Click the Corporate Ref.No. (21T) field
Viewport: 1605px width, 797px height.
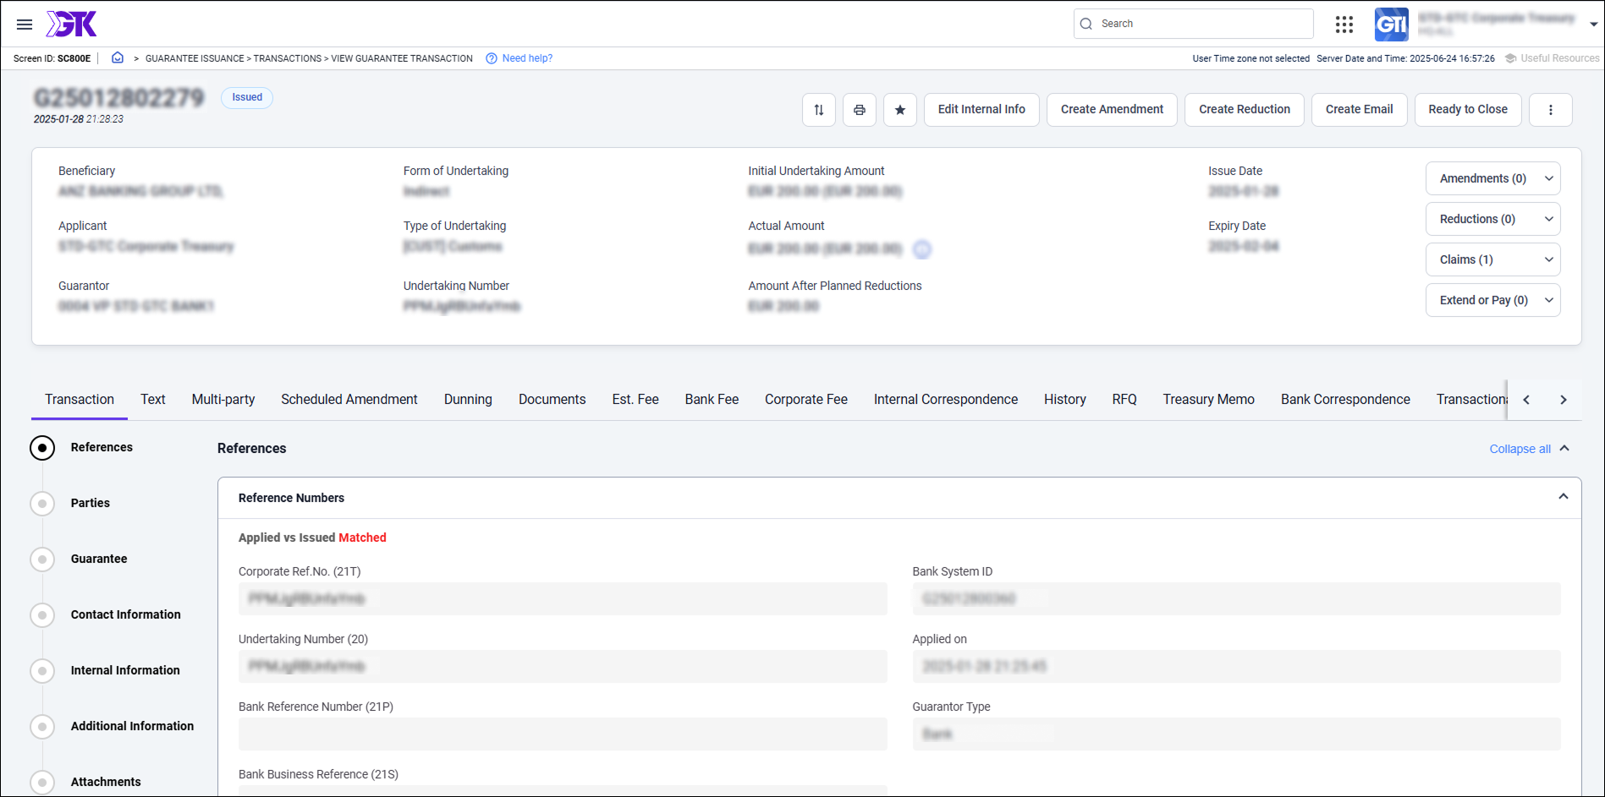click(563, 598)
